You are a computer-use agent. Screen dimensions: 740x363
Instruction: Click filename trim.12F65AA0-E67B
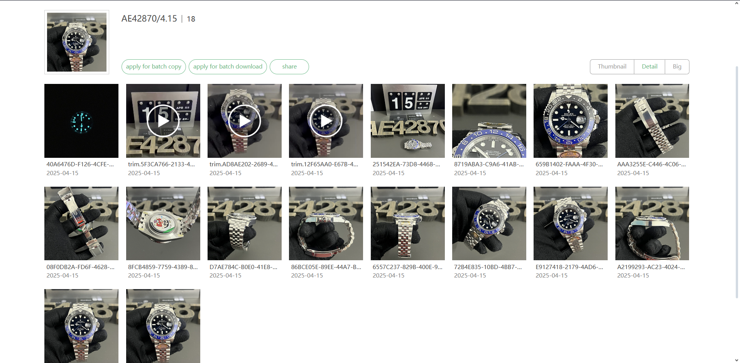[x=324, y=164]
